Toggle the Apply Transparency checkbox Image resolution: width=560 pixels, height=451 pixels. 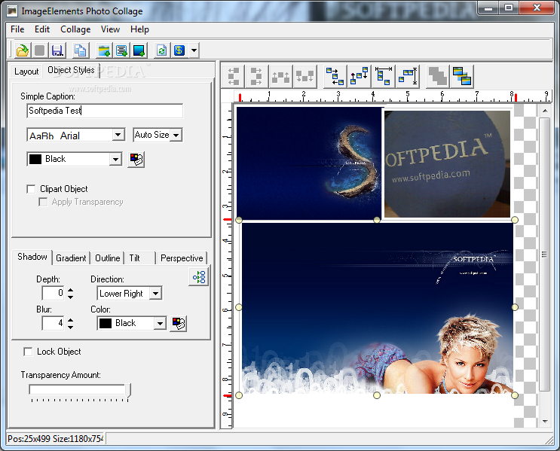pos(43,202)
